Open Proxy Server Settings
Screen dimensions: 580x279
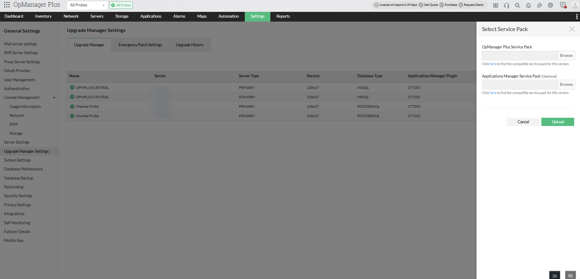pyautogui.click(x=22, y=62)
